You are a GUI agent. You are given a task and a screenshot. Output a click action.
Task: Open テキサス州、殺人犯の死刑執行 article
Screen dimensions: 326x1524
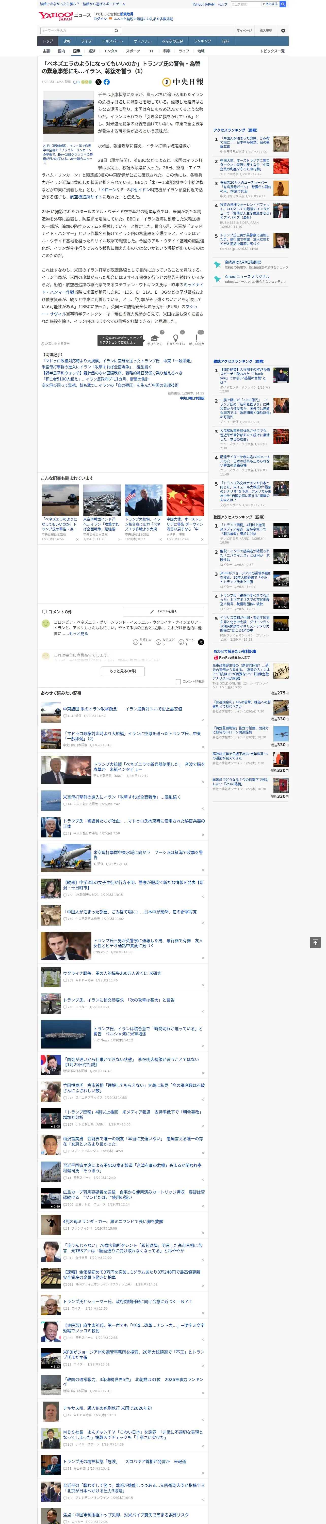pos(107,1408)
